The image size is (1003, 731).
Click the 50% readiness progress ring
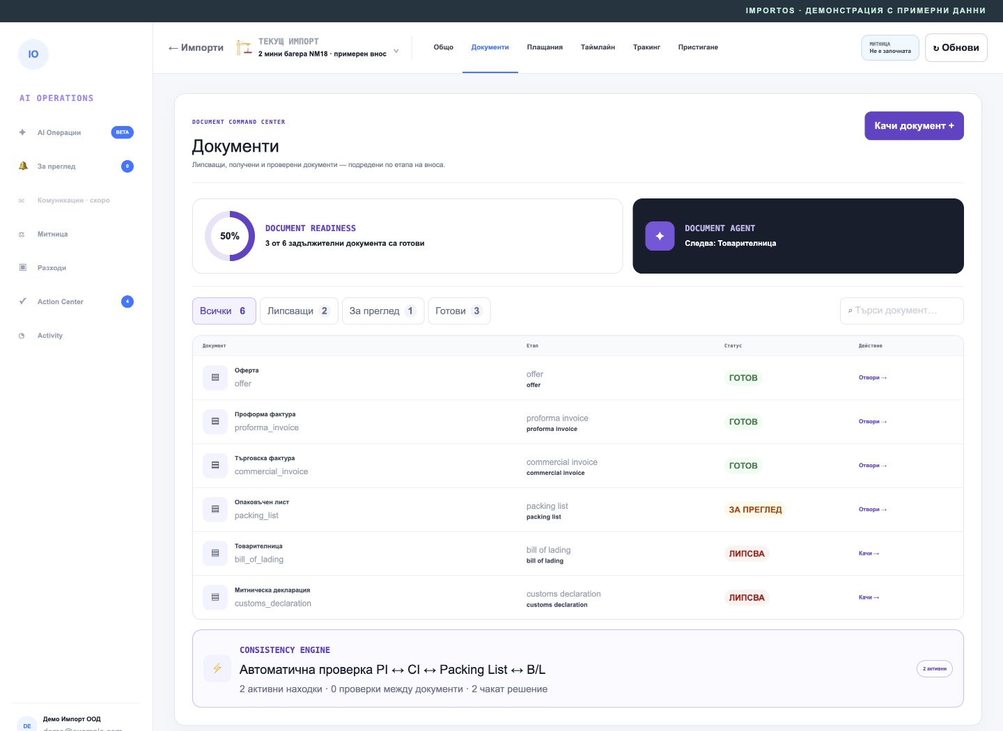tap(230, 236)
